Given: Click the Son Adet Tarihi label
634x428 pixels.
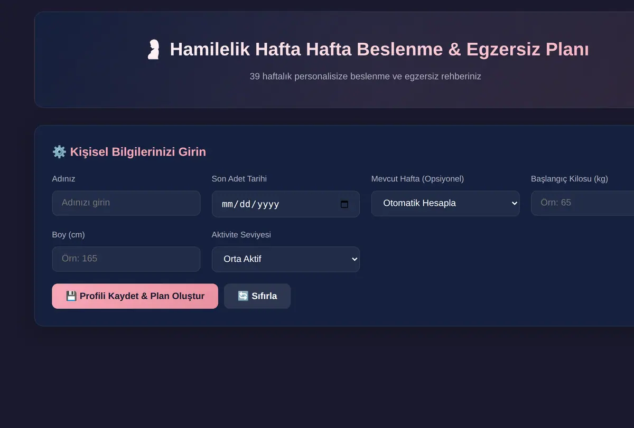Looking at the screenshot, I should [x=239, y=179].
